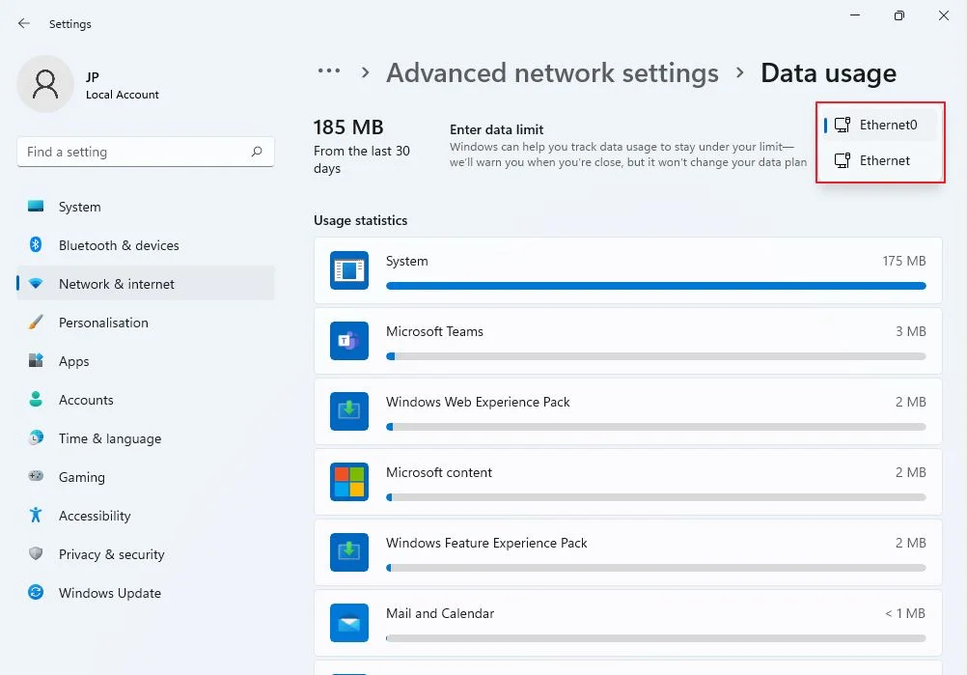Click the Microsoft content usage bar

pos(655,496)
